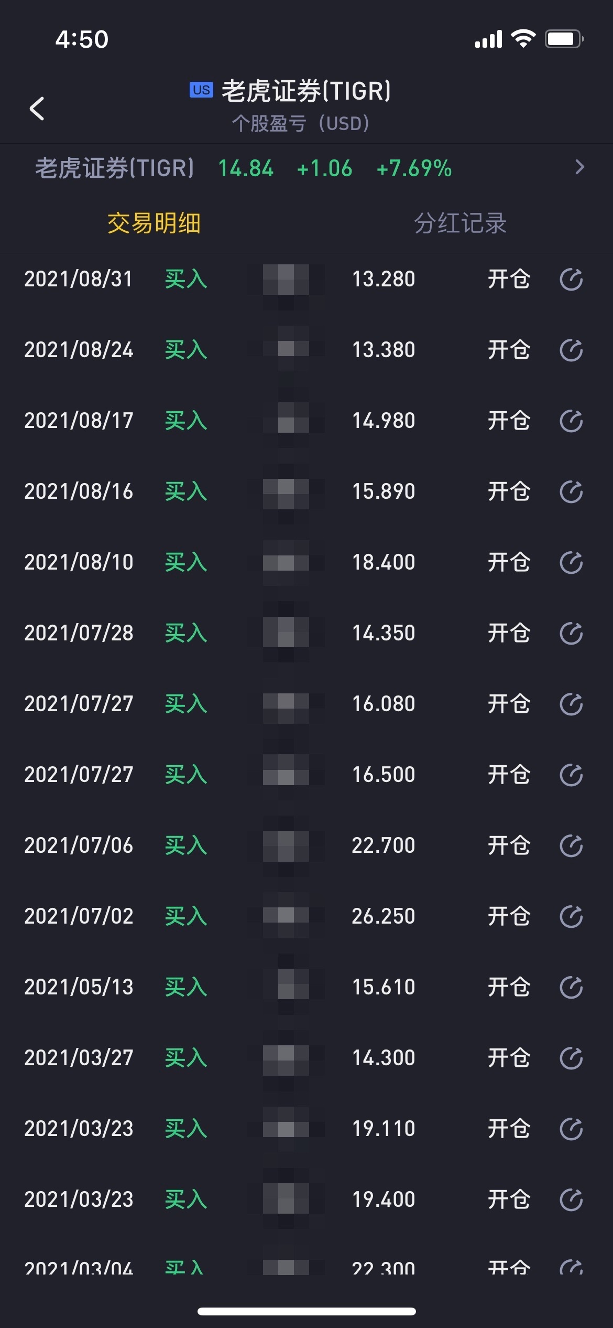613x1328 pixels.
Task: Switch to 交易明细 tab
Action: click(x=154, y=223)
